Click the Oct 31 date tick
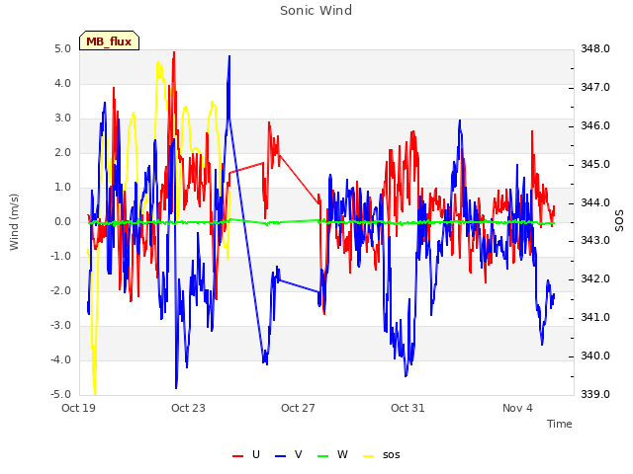The width and height of the screenshot is (633, 474). [x=407, y=408]
